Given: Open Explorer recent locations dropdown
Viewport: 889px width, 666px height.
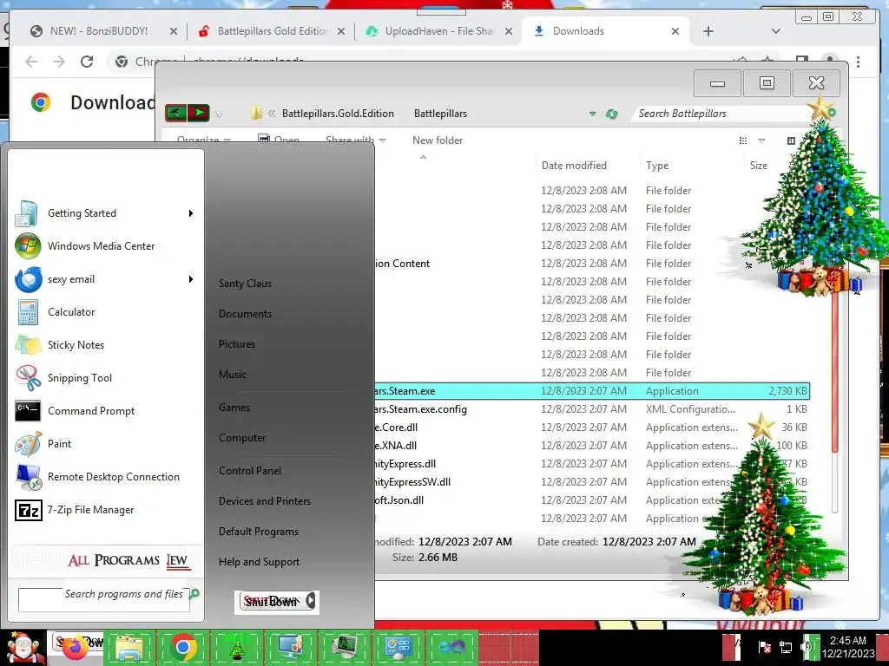Looking at the screenshot, I should 219,114.
